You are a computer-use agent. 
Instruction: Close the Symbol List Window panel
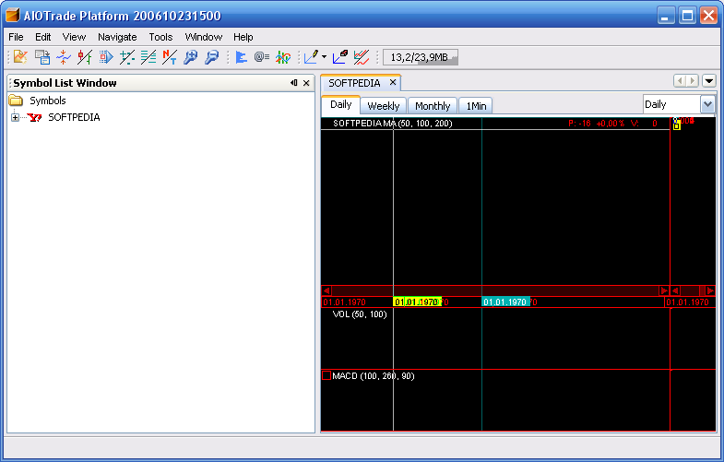coord(306,83)
